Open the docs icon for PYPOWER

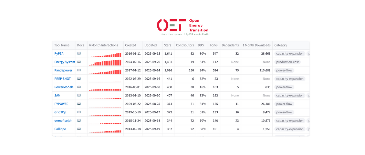point(79,104)
